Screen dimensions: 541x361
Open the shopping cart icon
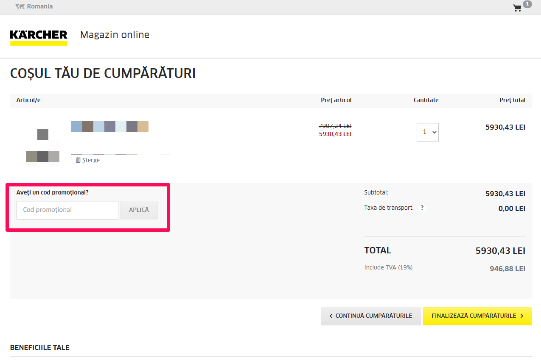[x=517, y=8]
